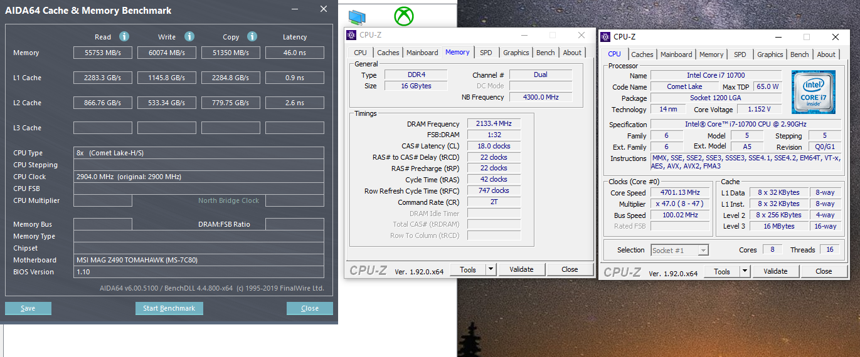Click Memory Copy value 51350 MB/s
The width and height of the screenshot is (860, 357).
point(231,53)
